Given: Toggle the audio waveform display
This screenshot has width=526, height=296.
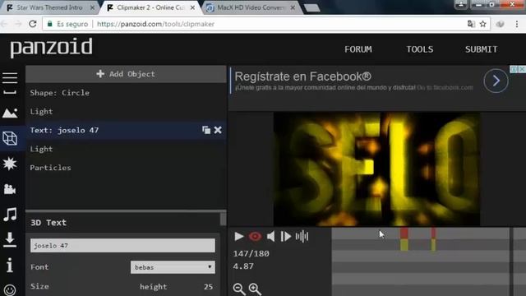Looking at the screenshot, I should 302,236.
